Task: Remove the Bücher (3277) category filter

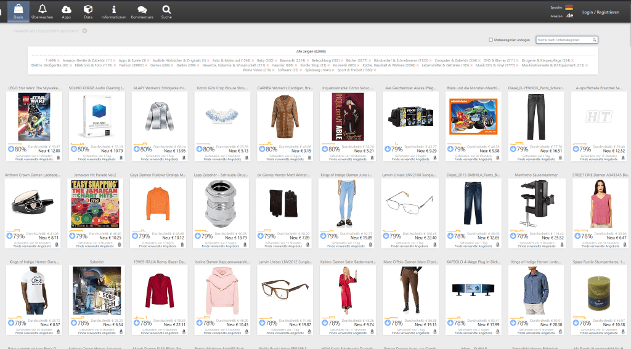Action: [370, 61]
